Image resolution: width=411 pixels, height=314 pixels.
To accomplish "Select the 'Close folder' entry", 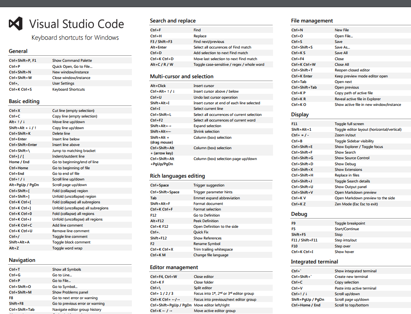I will click(x=204, y=282).
